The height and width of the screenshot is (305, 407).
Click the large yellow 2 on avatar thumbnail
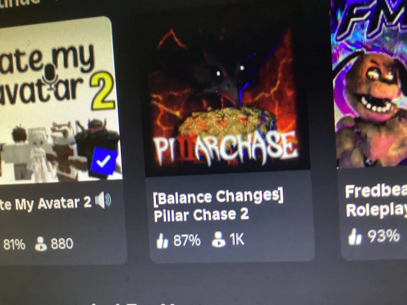click(103, 91)
